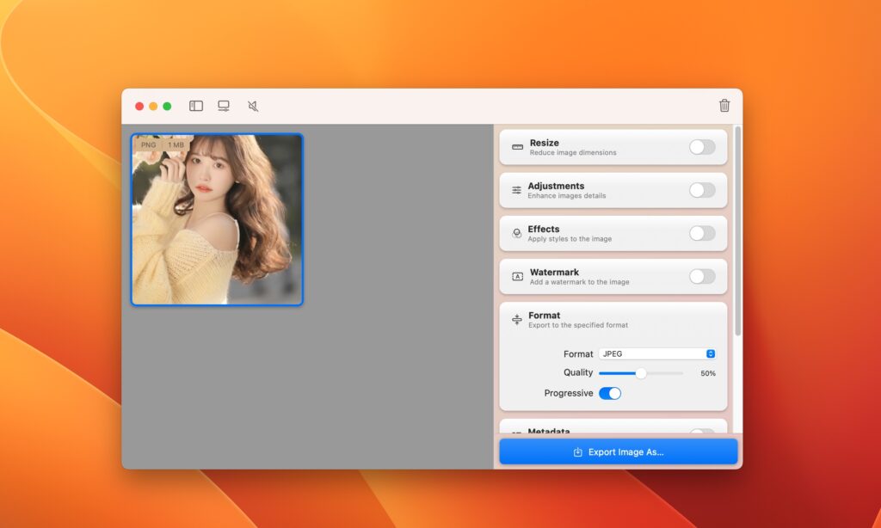
Task: Click the muted speaker icon in the titlebar
Action: (250, 105)
